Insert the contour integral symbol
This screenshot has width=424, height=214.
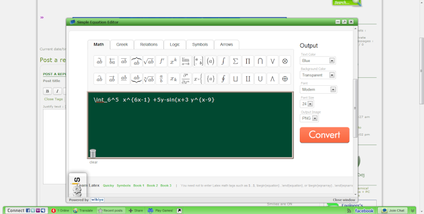pos(223,79)
